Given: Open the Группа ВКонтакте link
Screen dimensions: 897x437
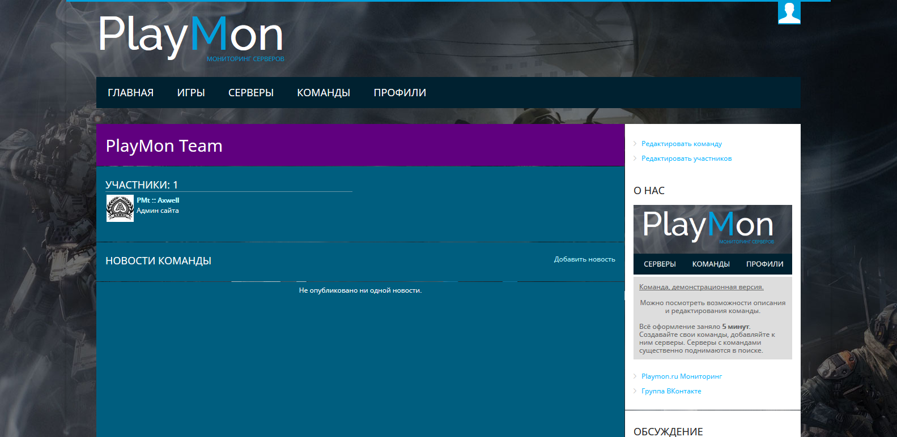Looking at the screenshot, I should click(671, 391).
